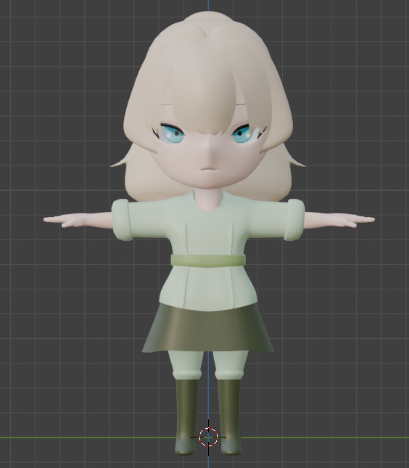409x468 pixels.
Task: Click the character's mouth on the face
Action: 209,169
